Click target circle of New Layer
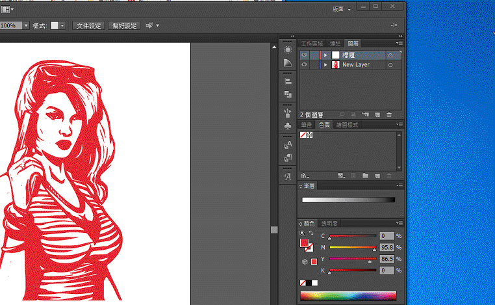 click(390, 65)
